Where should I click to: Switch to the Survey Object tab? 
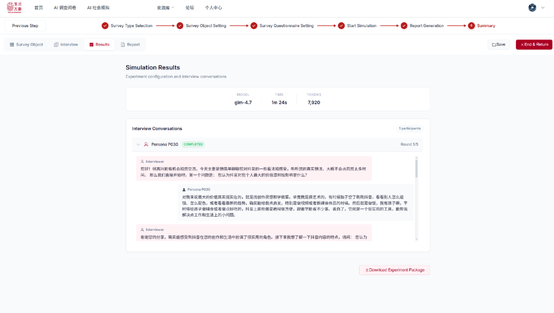click(26, 45)
